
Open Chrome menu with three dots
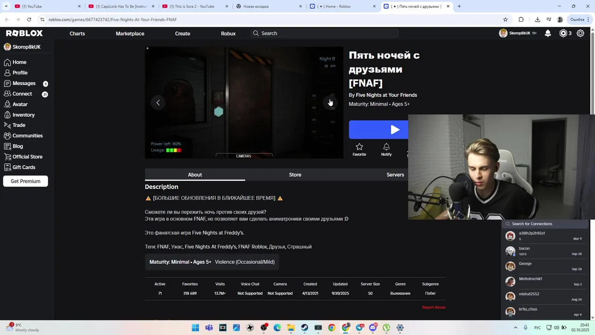coord(589,20)
